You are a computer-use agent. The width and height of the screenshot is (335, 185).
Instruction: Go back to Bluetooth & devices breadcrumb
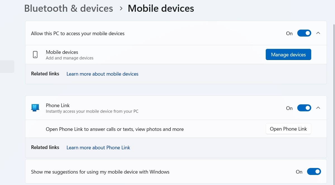click(x=68, y=8)
